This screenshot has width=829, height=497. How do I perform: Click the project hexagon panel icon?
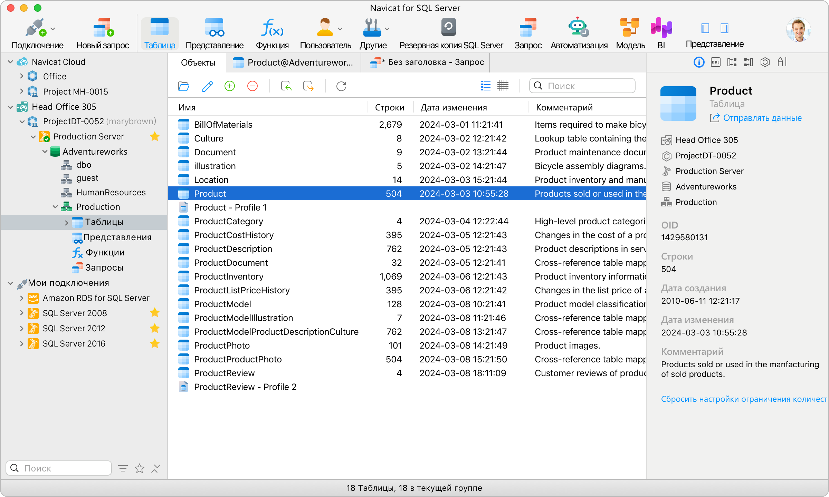pyautogui.click(x=765, y=62)
